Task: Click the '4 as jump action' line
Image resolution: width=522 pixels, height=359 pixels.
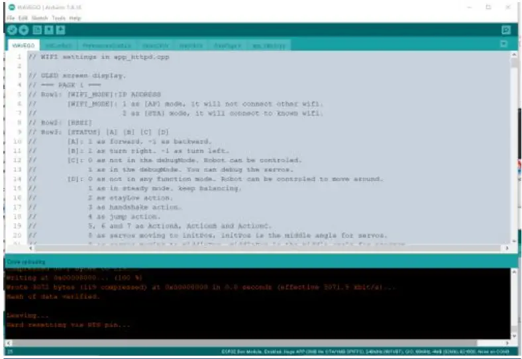Action: click(95, 216)
